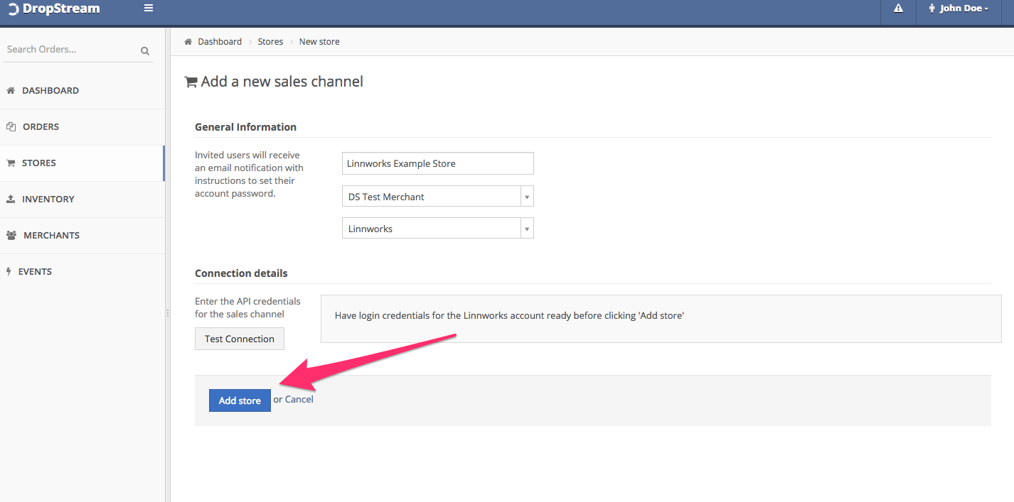Click the Connection details heading
Viewport: 1014px width, 502px height.
[242, 273]
